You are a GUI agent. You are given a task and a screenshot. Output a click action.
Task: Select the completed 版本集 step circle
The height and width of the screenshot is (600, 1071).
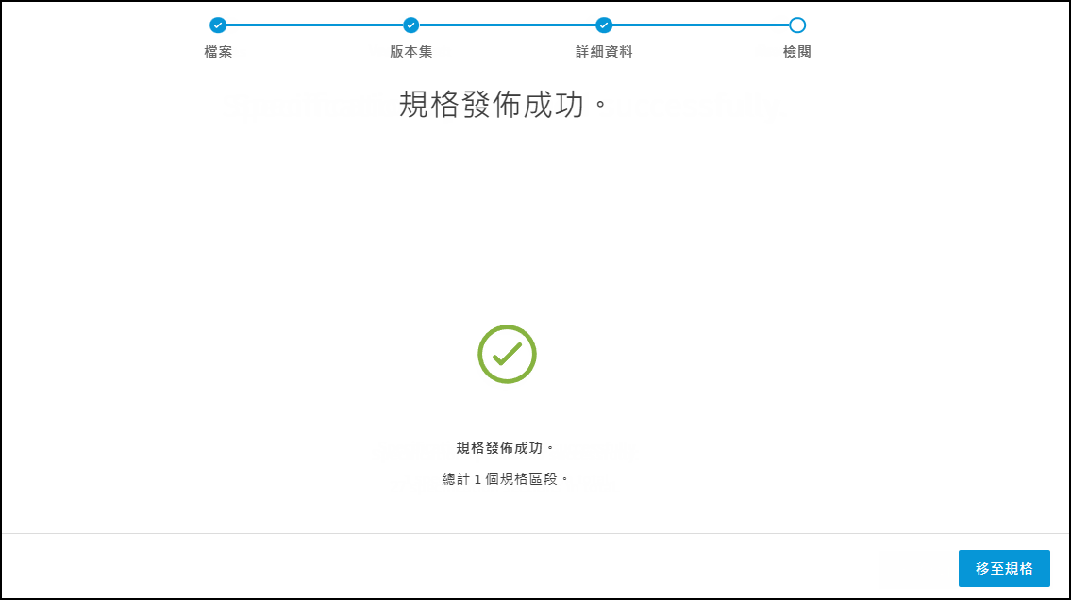tap(410, 25)
